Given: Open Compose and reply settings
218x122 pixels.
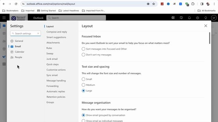Looking at the screenshot, I should click(57, 32).
